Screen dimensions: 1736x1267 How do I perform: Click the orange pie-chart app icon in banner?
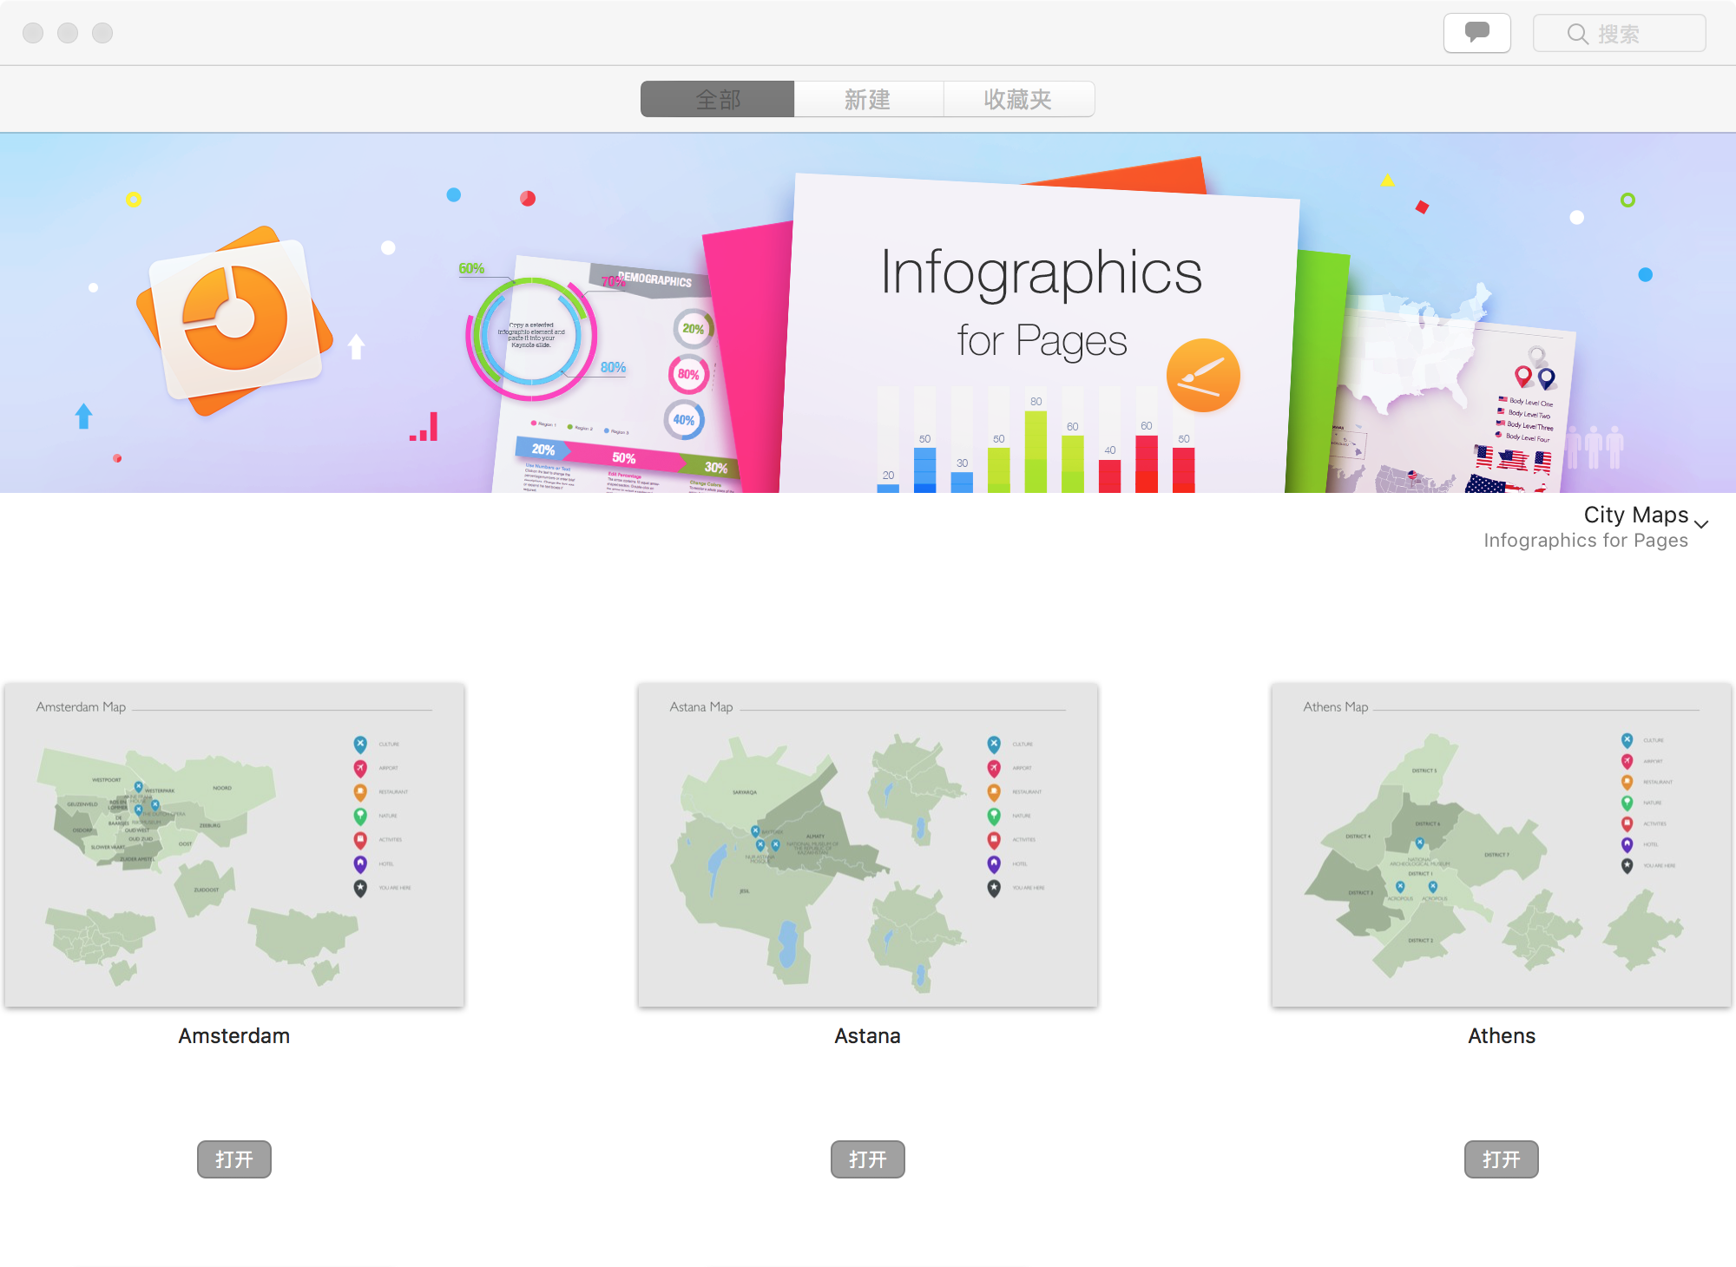point(234,319)
